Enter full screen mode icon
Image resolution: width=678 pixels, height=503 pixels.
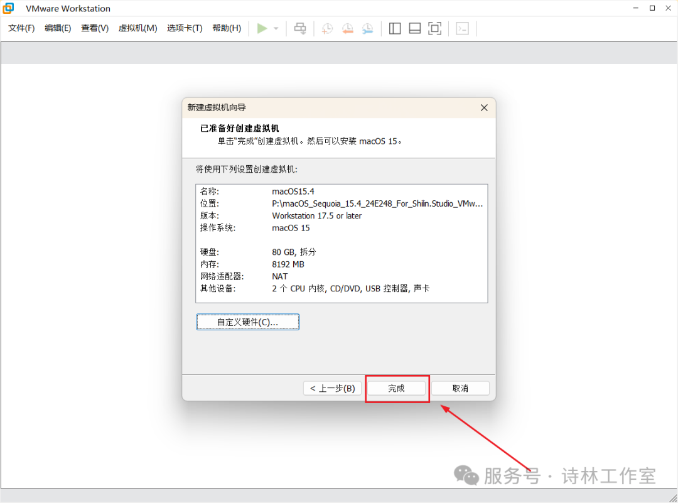tap(434, 28)
